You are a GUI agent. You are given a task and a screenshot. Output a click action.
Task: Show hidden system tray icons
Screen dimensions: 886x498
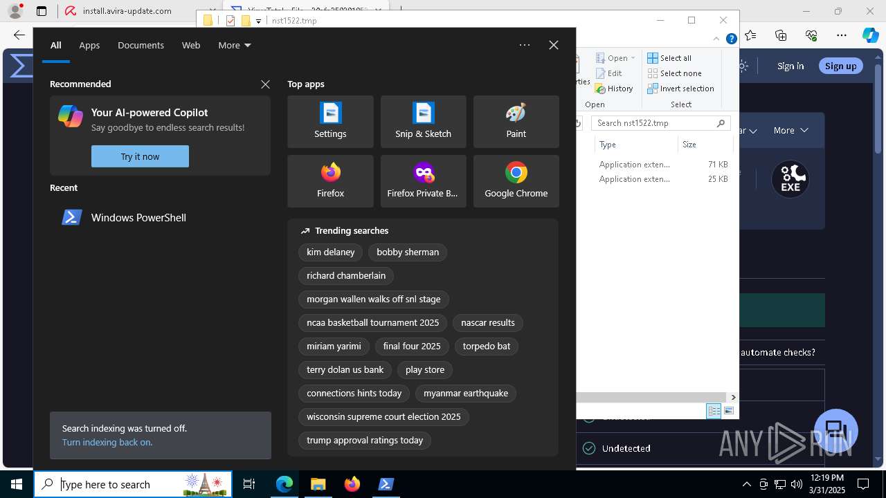(746, 484)
